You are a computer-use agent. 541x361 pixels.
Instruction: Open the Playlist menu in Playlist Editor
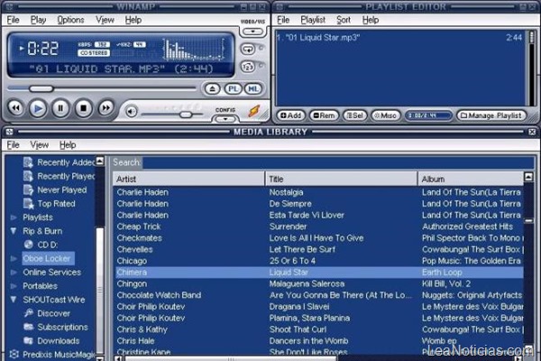coord(313,20)
